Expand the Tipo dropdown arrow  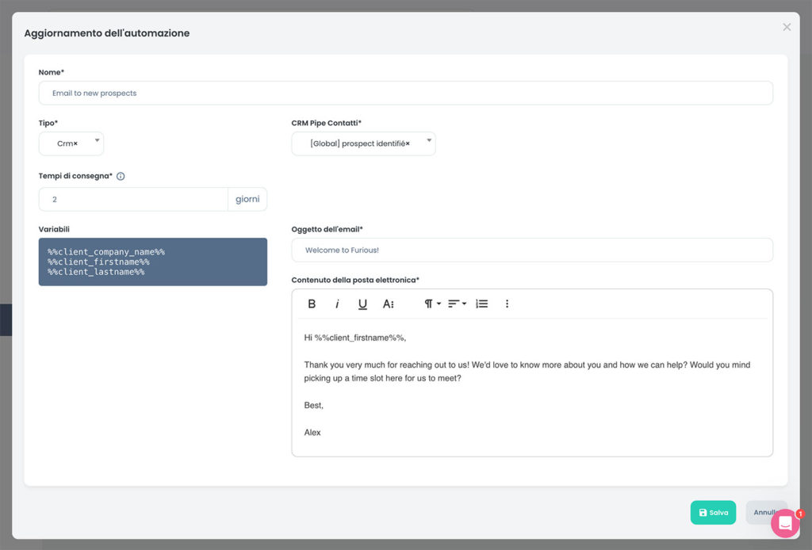click(x=97, y=140)
